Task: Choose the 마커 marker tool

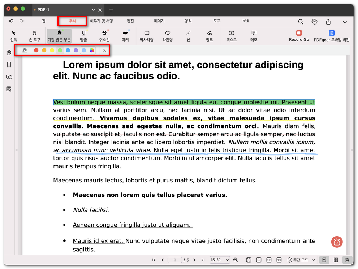Action: coord(125,35)
